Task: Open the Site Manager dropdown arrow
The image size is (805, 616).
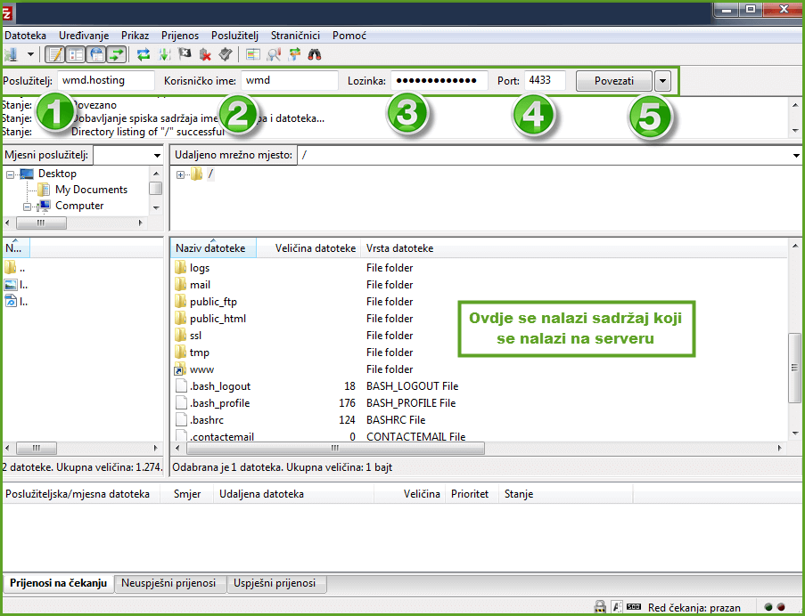Action: point(30,54)
